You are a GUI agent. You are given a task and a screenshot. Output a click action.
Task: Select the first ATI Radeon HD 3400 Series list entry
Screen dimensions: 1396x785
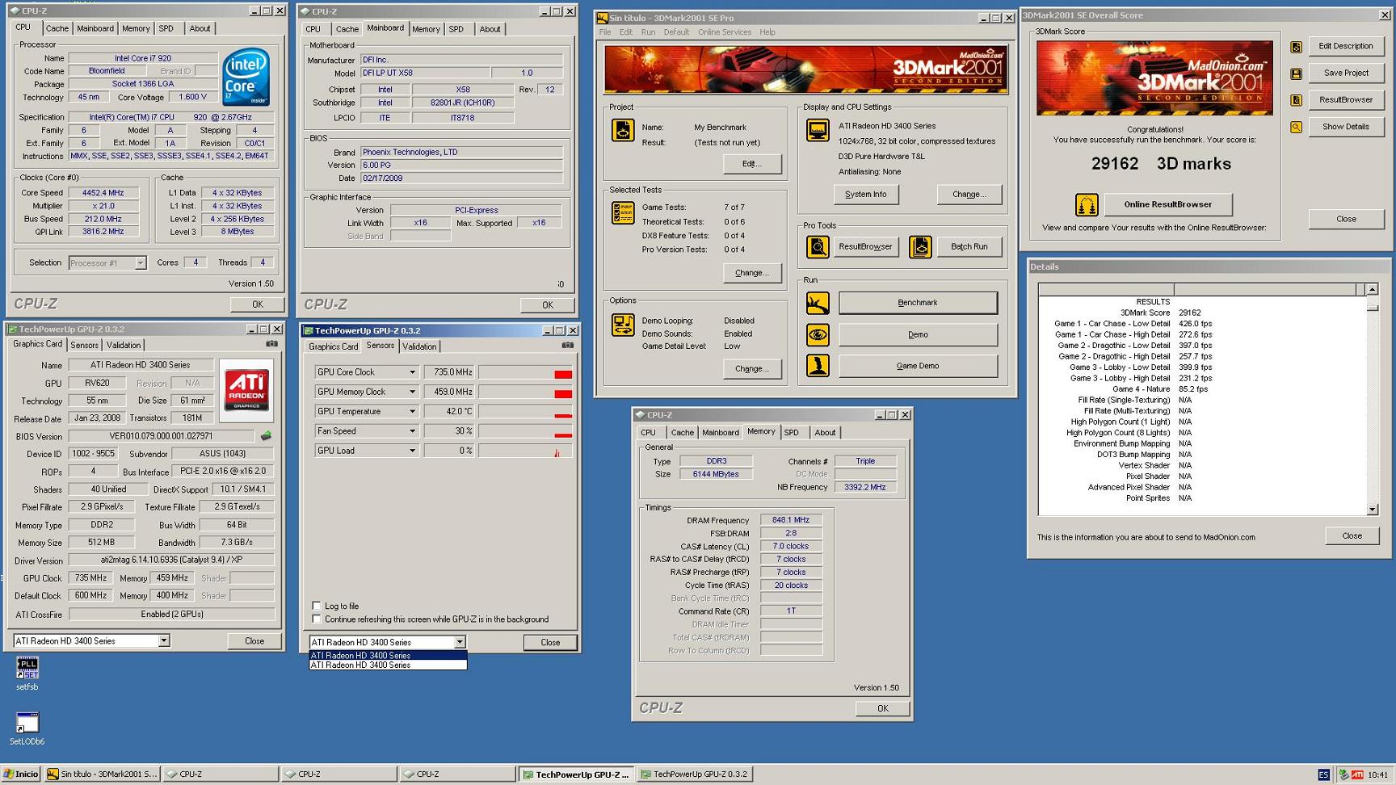click(x=388, y=656)
